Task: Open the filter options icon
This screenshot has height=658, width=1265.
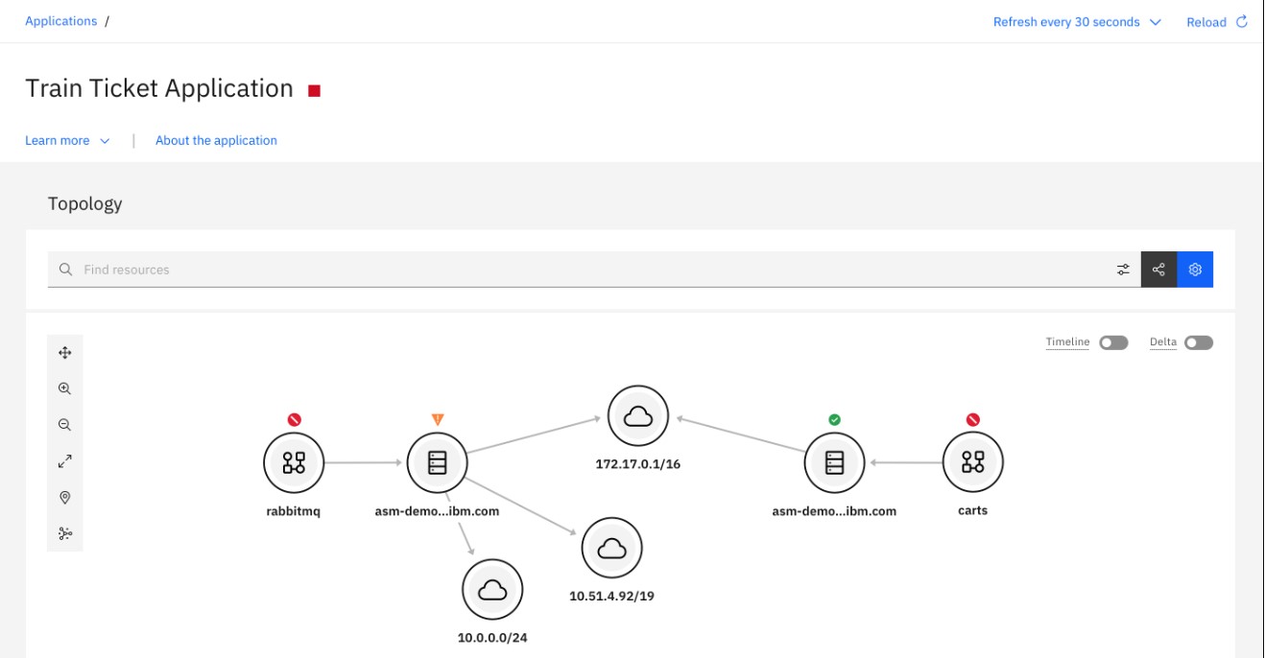Action: point(1123,270)
